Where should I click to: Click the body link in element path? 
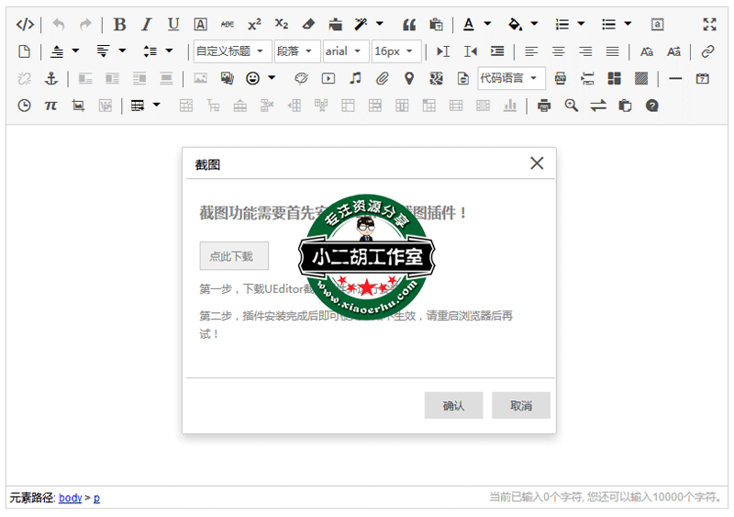(x=70, y=498)
